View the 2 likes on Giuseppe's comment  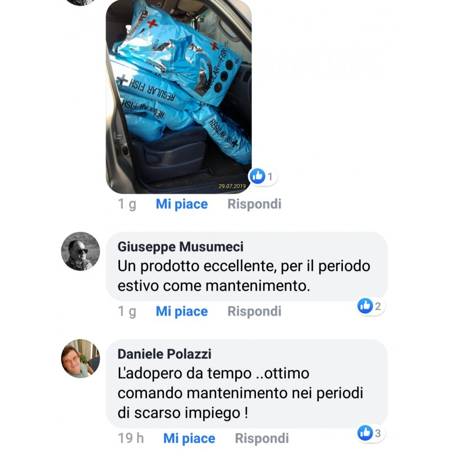(370, 306)
